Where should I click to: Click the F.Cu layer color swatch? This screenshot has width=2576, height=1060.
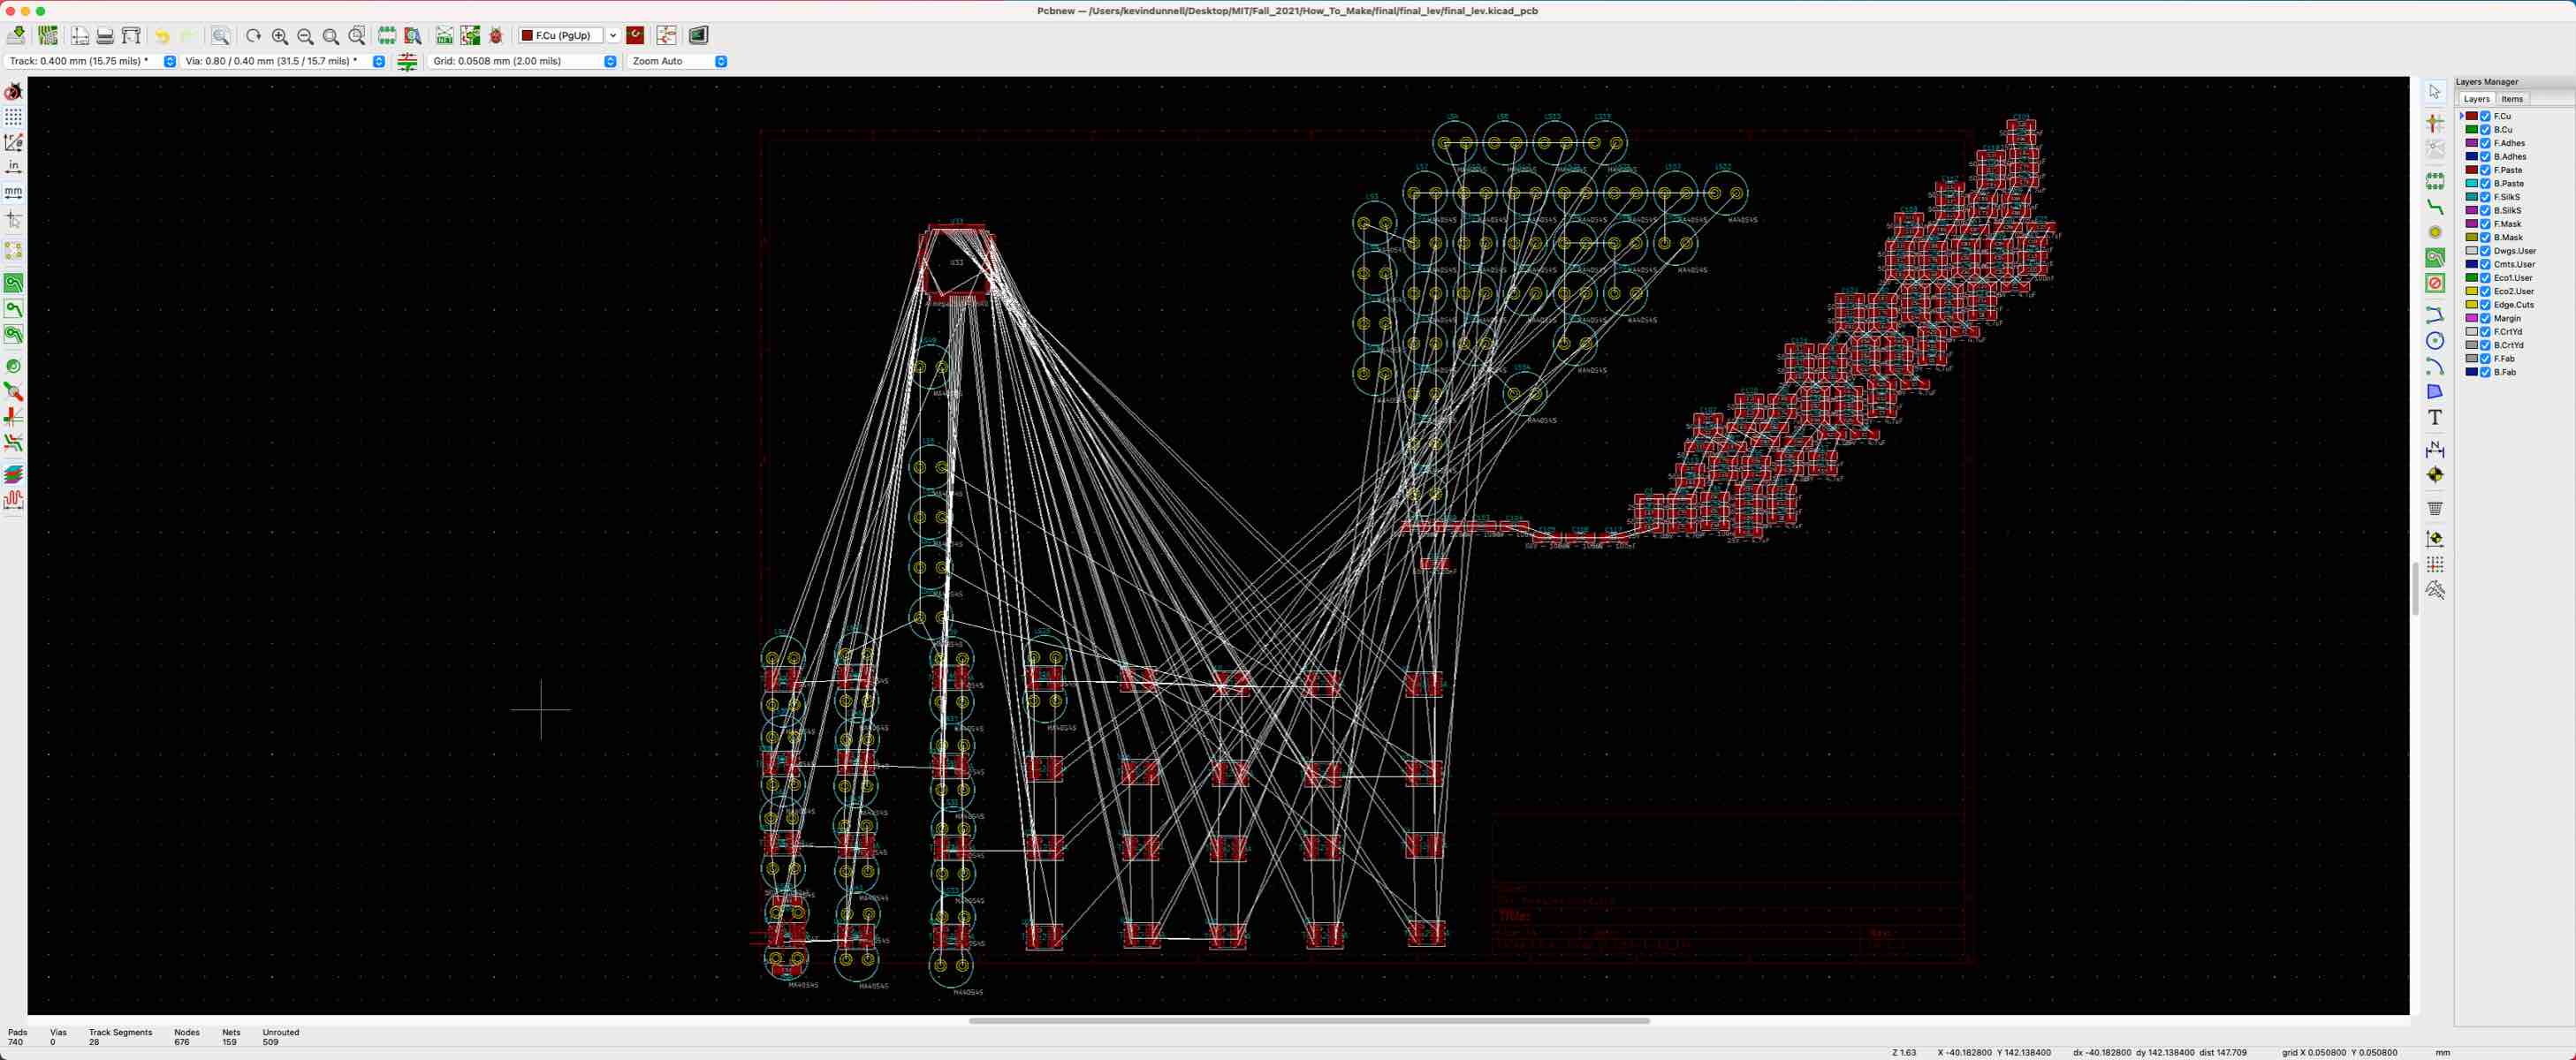pyautogui.click(x=2471, y=117)
